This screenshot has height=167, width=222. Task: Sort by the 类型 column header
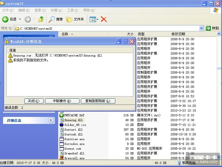pyautogui.click(x=152, y=34)
